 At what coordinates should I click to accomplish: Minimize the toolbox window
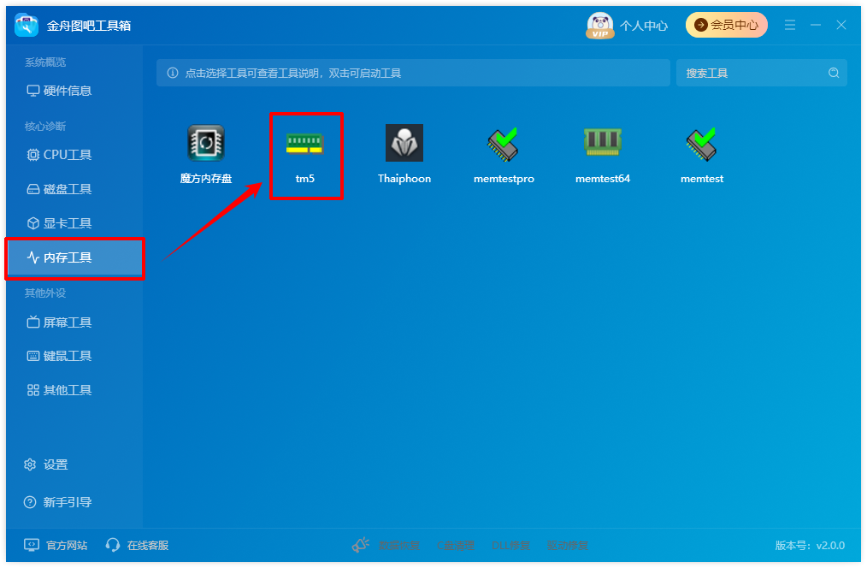816,25
